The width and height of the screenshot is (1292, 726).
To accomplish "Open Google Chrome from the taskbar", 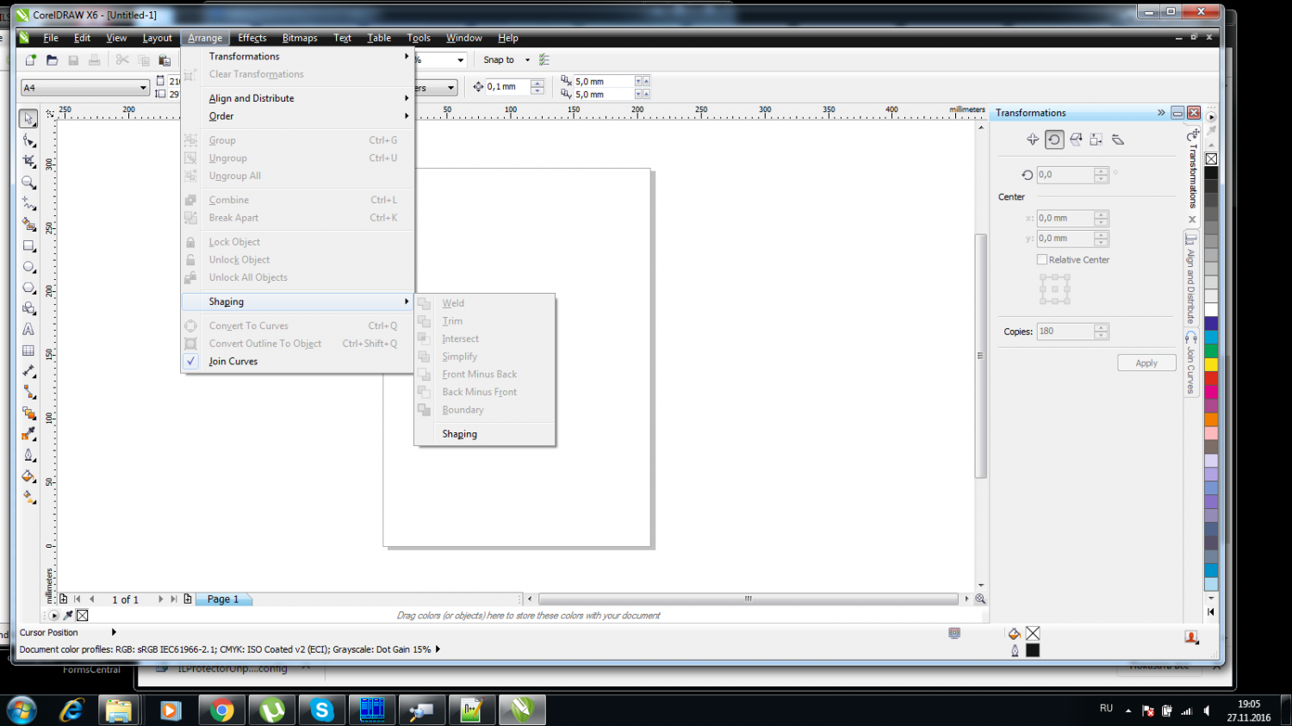I will click(x=222, y=710).
